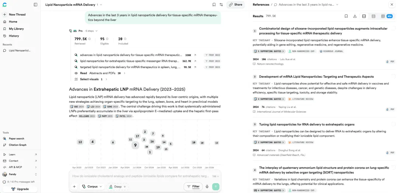Expand Select visuals 1
Image resolution: width=397 pixels, height=193 pixels.
click(91, 79)
